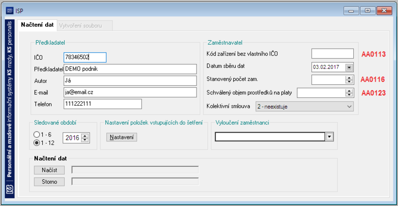Screen dimensions: 398x206
Task: Click the Nastavení button
Action: [x=121, y=137]
